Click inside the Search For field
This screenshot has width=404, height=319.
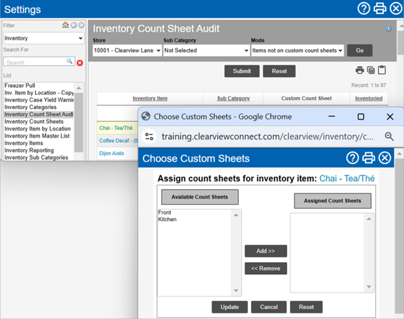click(x=35, y=63)
